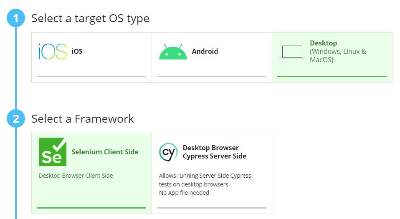Click the "Select a target OS type" heading

tap(90, 18)
